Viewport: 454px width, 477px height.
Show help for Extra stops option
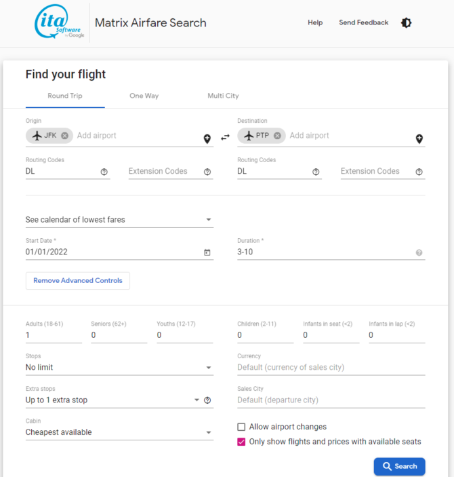[207, 400]
